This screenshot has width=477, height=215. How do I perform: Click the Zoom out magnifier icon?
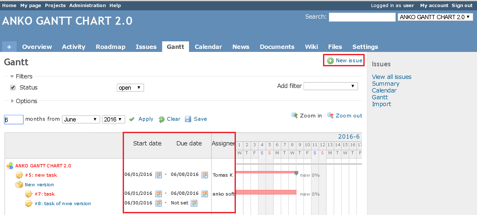click(x=330, y=115)
